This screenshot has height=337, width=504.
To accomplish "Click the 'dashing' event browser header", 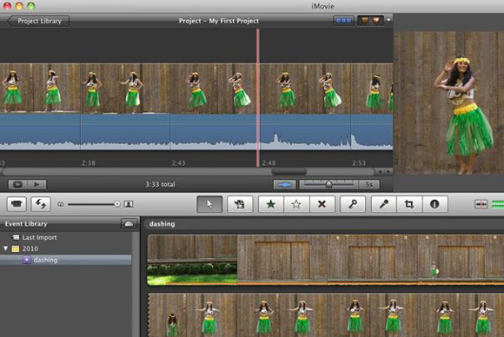I will 162,224.
